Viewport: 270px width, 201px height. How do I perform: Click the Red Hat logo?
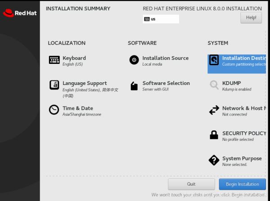19,13
